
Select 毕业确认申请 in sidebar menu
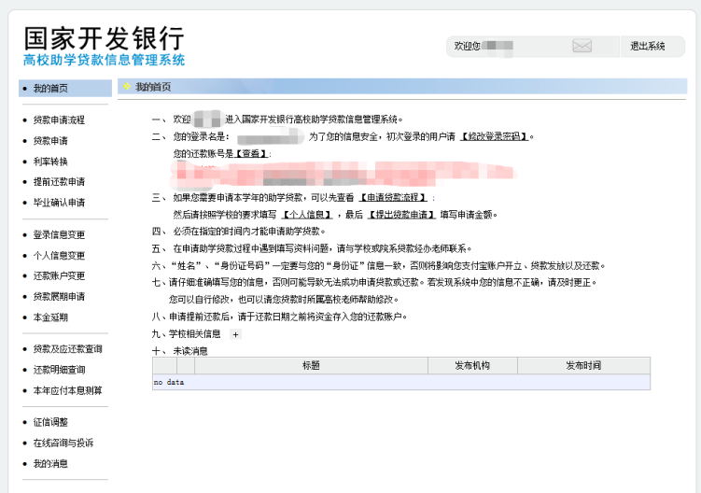click(59, 202)
